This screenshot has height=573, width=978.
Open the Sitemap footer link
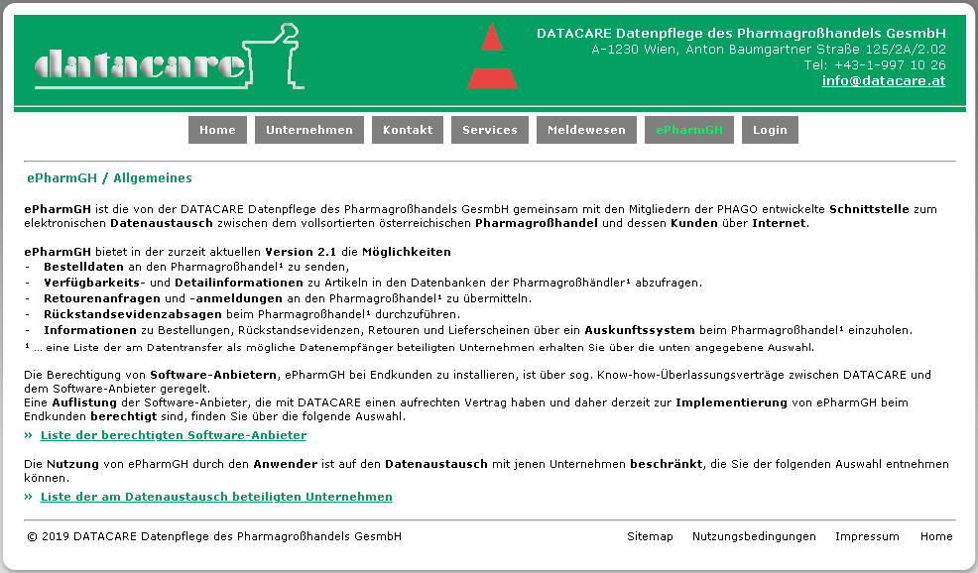click(x=650, y=536)
